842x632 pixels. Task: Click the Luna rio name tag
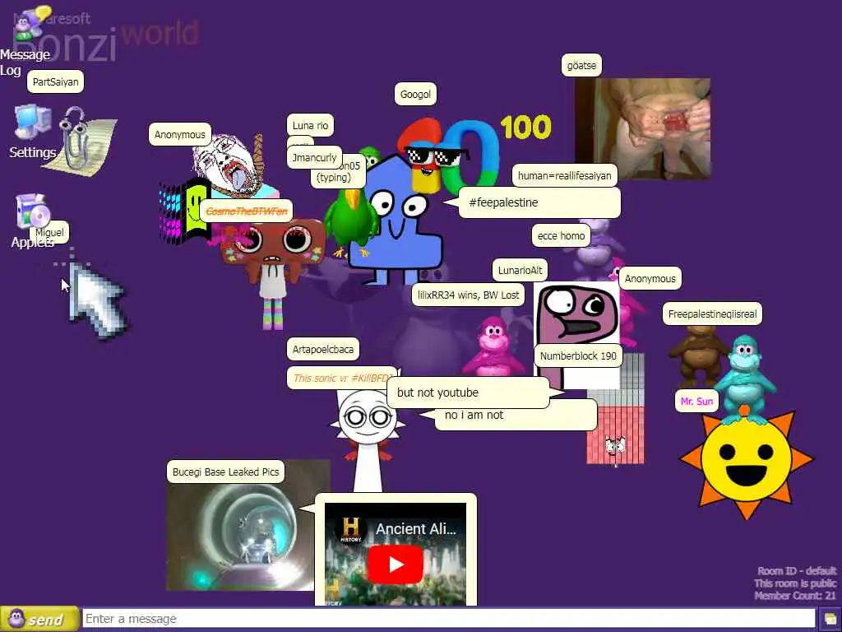[310, 126]
